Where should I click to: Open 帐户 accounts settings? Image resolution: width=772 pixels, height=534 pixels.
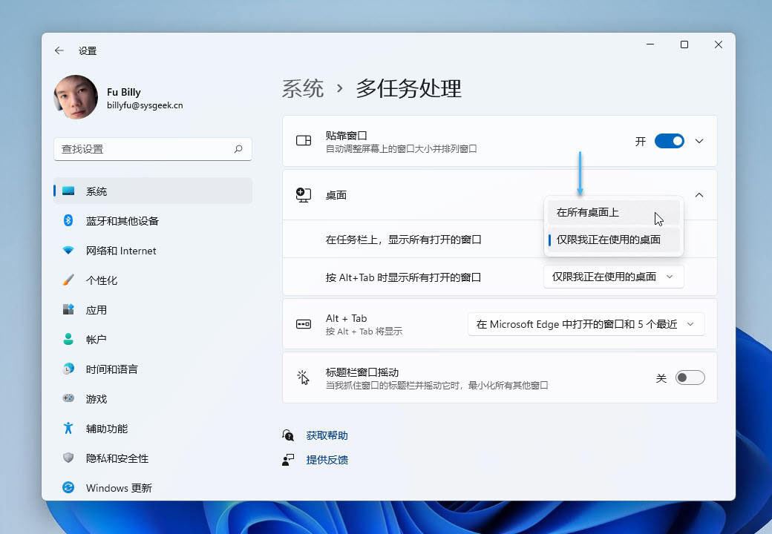96,340
